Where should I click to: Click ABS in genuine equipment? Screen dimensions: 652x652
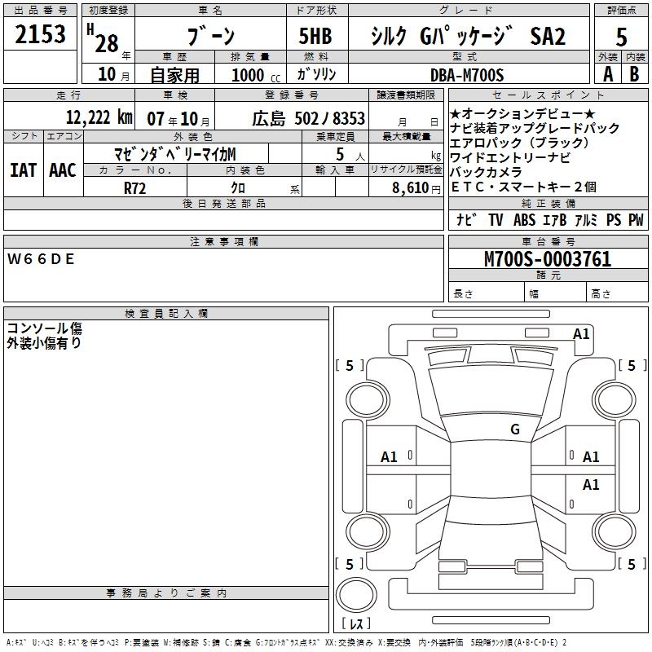point(524,219)
